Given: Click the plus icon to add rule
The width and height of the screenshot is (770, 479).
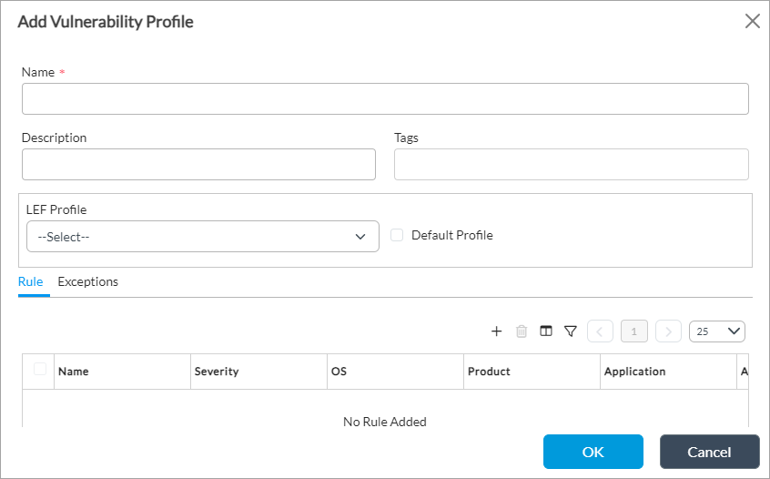Looking at the screenshot, I should tap(497, 331).
